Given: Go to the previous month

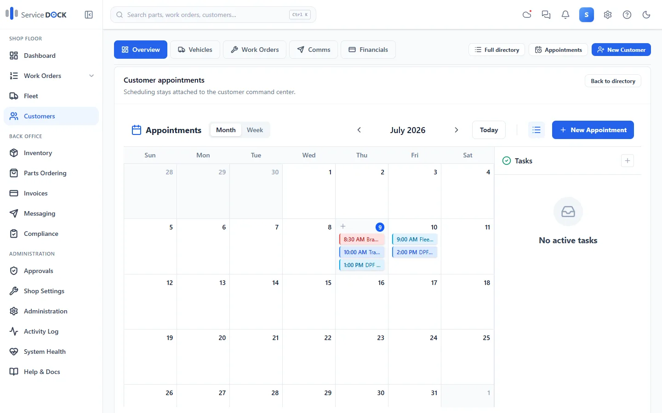Looking at the screenshot, I should (359, 130).
